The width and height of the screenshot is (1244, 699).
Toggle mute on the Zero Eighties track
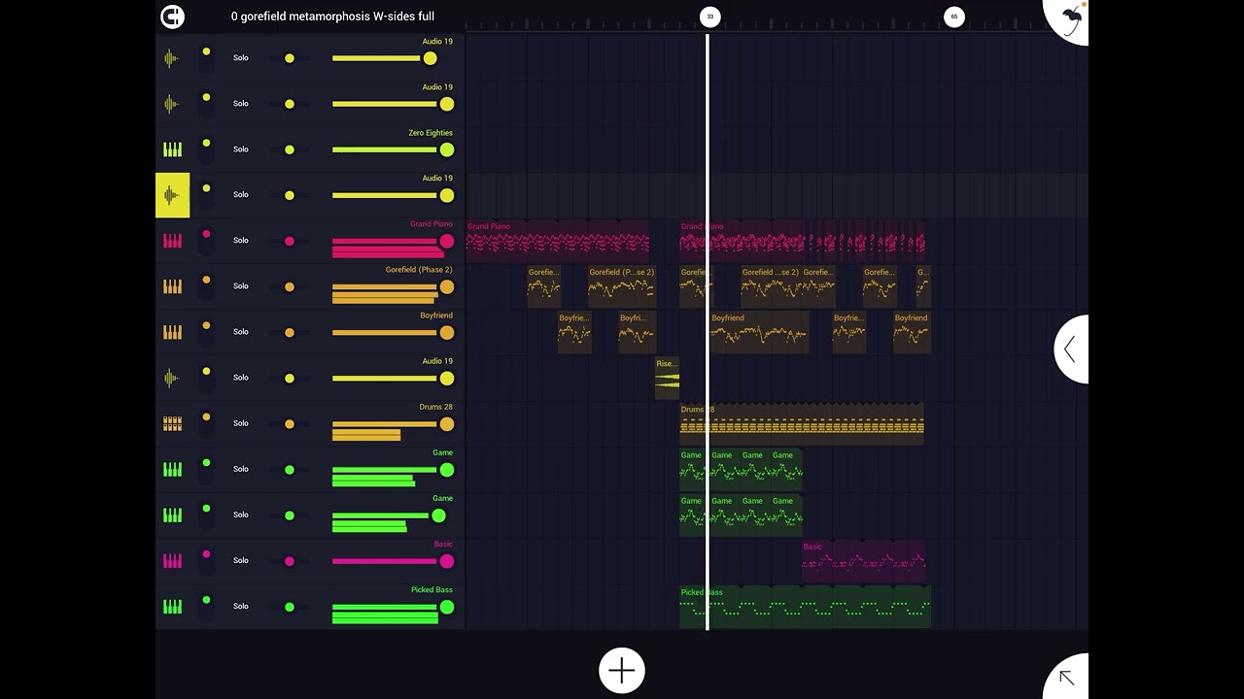click(206, 150)
